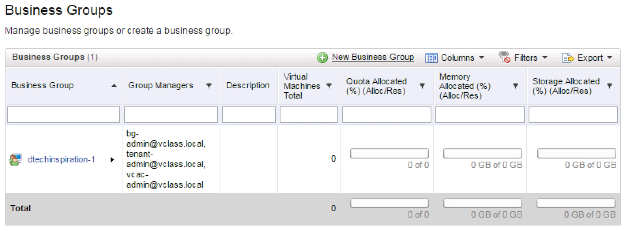This screenshot has height=231, width=625.
Task: Click the Export sheet icon
Action: point(568,58)
